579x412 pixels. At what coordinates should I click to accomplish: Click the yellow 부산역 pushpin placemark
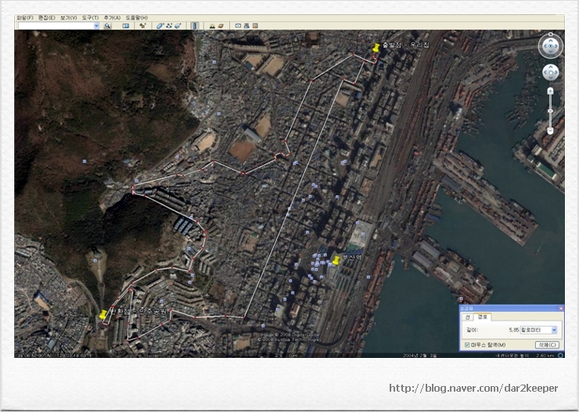[336, 260]
